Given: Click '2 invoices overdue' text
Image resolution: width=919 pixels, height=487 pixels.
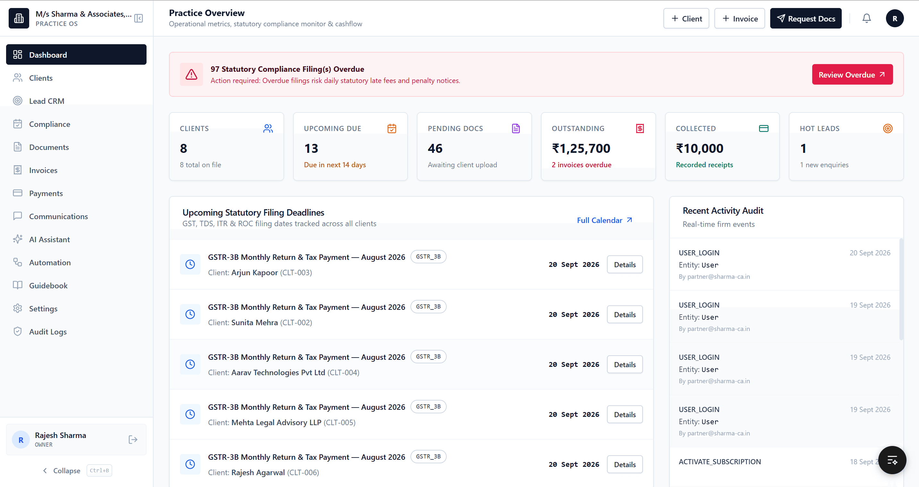Looking at the screenshot, I should coord(581,164).
